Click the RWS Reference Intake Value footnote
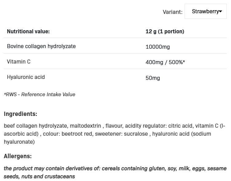This screenshot has height=181, width=231. (39, 94)
